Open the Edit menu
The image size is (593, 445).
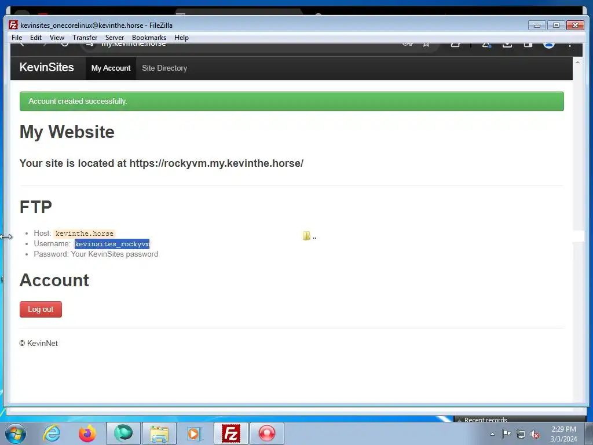click(x=36, y=38)
